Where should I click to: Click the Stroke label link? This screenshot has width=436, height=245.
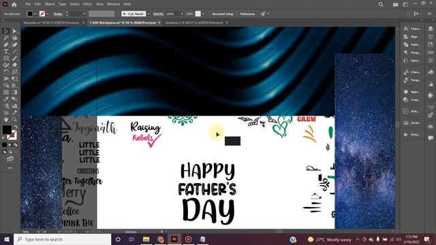pos(58,14)
